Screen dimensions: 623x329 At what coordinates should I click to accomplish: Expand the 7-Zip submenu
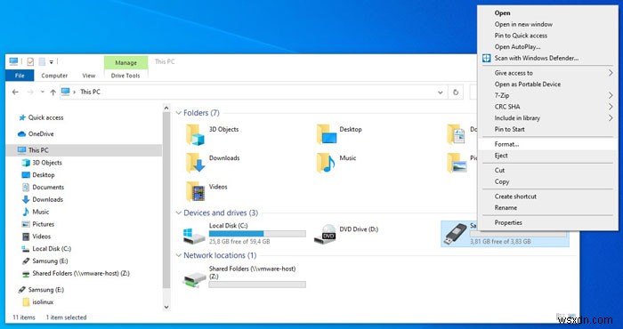pyautogui.click(x=548, y=96)
